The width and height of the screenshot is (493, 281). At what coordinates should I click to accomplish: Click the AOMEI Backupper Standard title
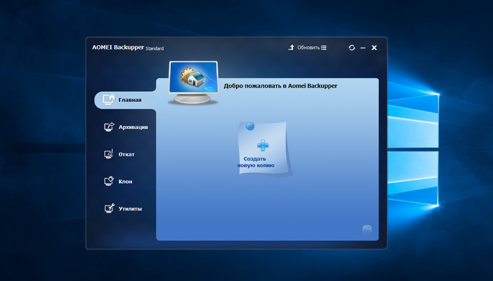pos(128,47)
